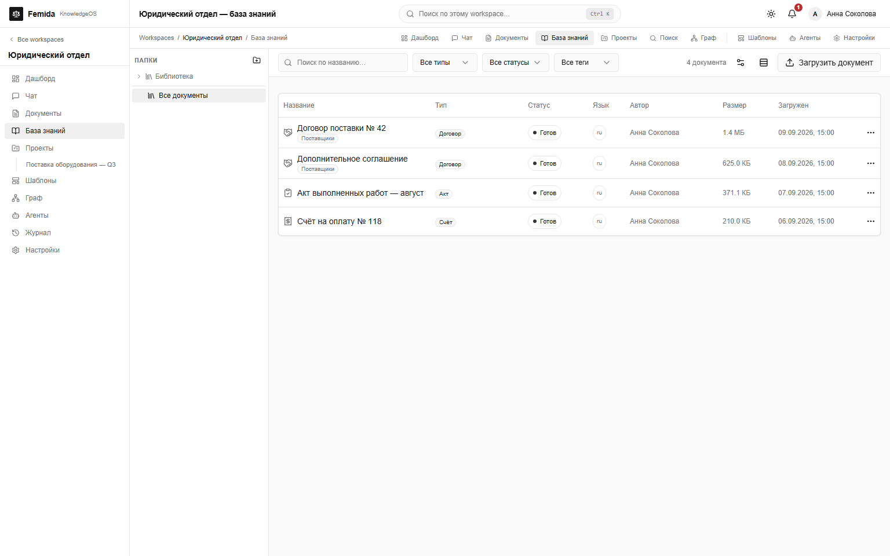Open Граф in the left sidebar

tap(64, 198)
